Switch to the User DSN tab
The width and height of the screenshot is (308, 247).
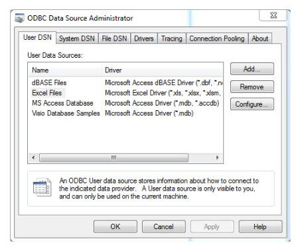(37, 37)
